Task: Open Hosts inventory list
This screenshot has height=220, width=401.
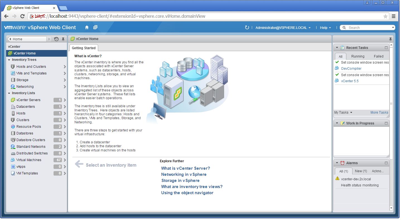Action: pyautogui.click(x=37, y=113)
